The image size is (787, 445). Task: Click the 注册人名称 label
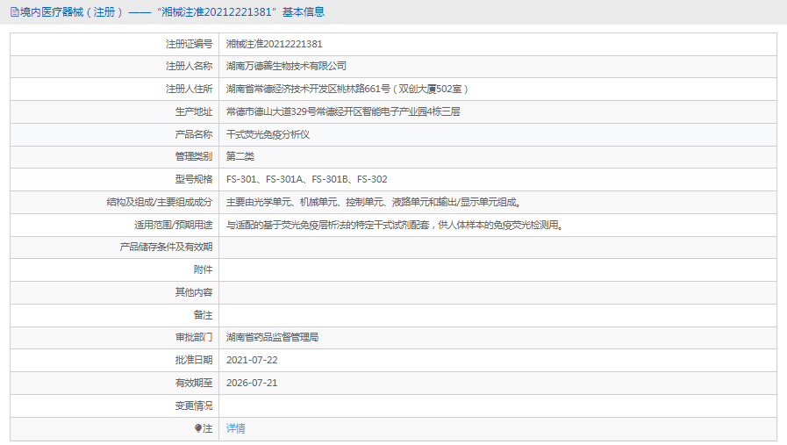[190, 67]
